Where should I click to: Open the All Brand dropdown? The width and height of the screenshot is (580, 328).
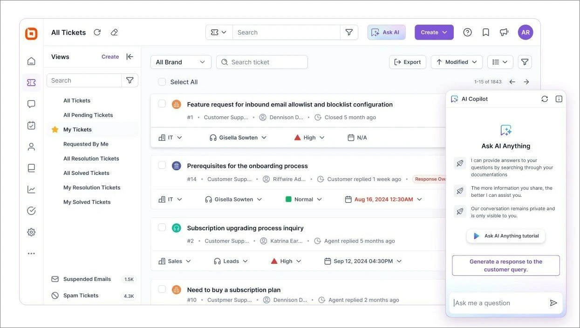coord(181,62)
